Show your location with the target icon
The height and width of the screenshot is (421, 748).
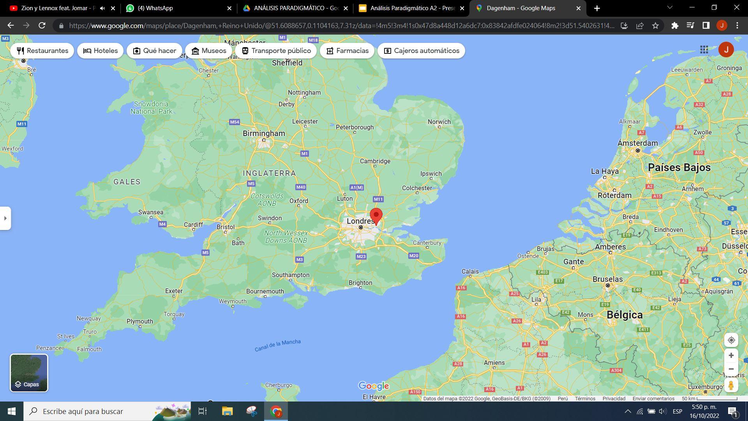pos(731,340)
